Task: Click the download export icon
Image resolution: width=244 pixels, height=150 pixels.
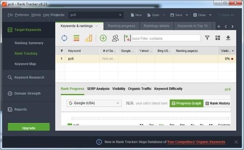Action: click(228, 38)
